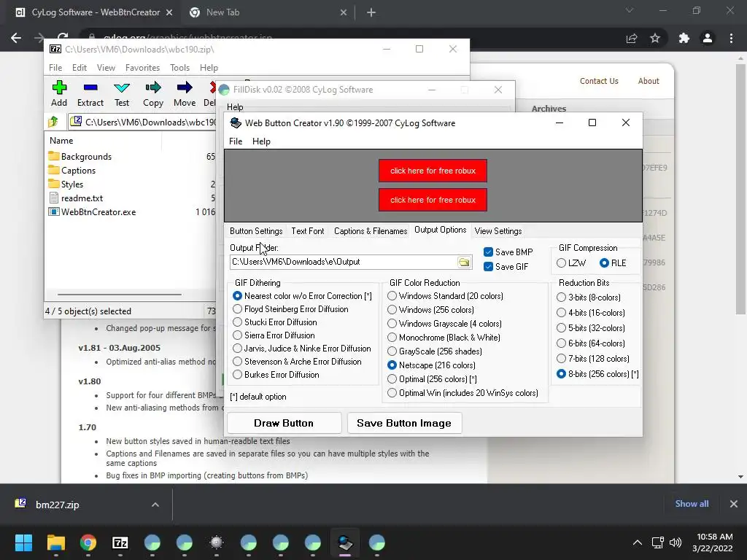Click Show all downloads link
Image resolution: width=747 pixels, height=560 pixels.
(692, 504)
